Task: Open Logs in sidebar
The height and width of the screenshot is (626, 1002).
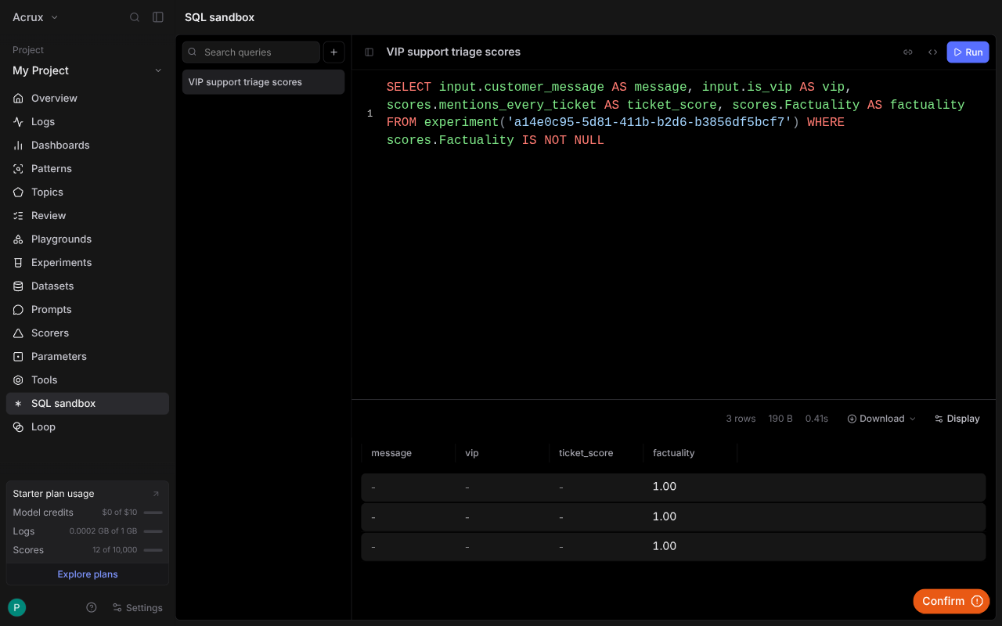Action: pyautogui.click(x=88, y=121)
